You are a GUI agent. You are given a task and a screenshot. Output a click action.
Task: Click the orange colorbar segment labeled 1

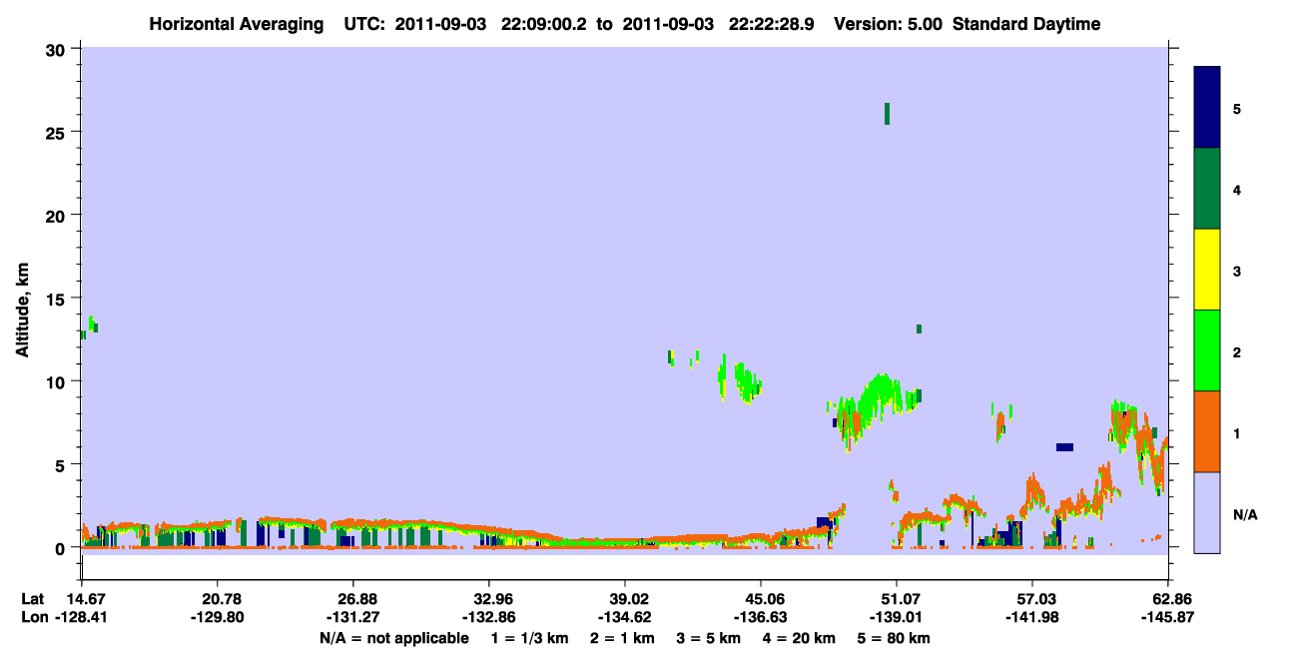pyautogui.click(x=1207, y=431)
